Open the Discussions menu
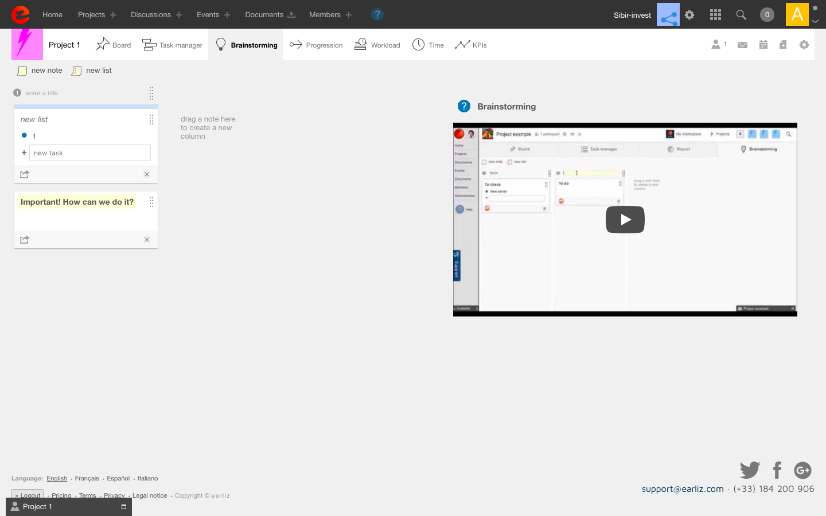 (151, 15)
